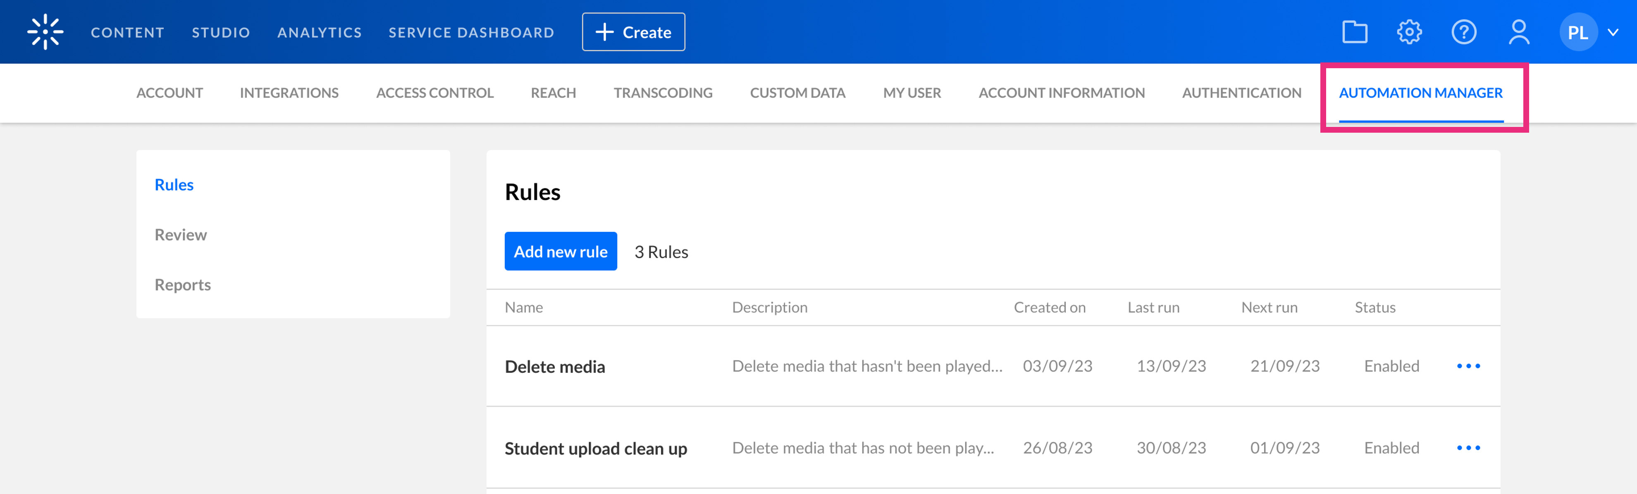Click Add new rule button

561,252
